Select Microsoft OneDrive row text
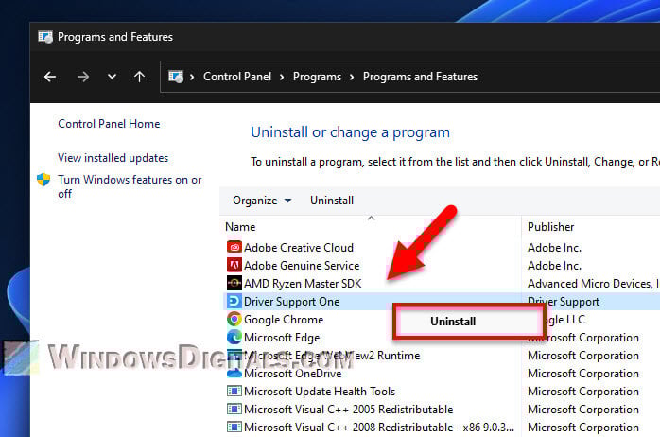Image resolution: width=660 pixels, height=437 pixels. [x=293, y=374]
